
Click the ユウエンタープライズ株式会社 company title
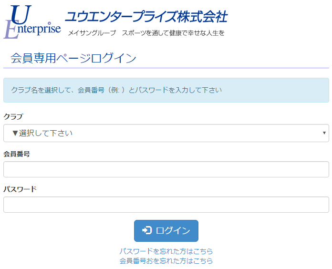tap(146, 17)
